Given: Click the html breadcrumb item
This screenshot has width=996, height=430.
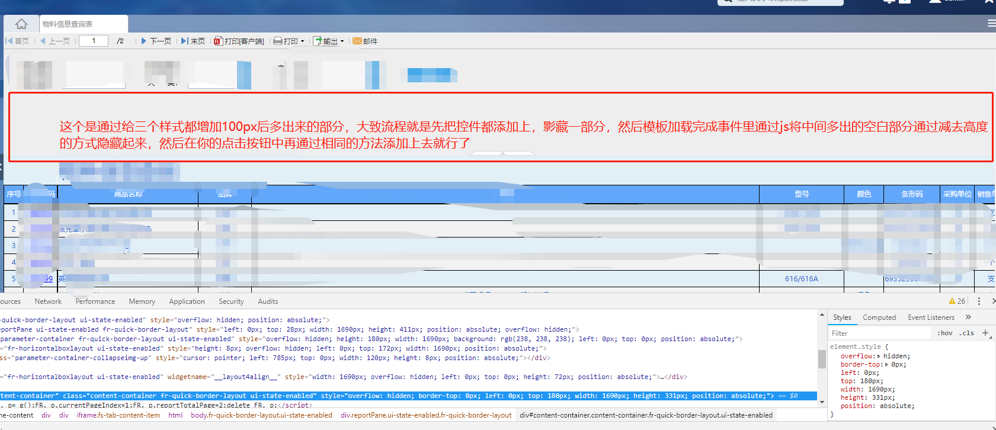Looking at the screenshot, I should pyautogui.click(x=175, y=415).
